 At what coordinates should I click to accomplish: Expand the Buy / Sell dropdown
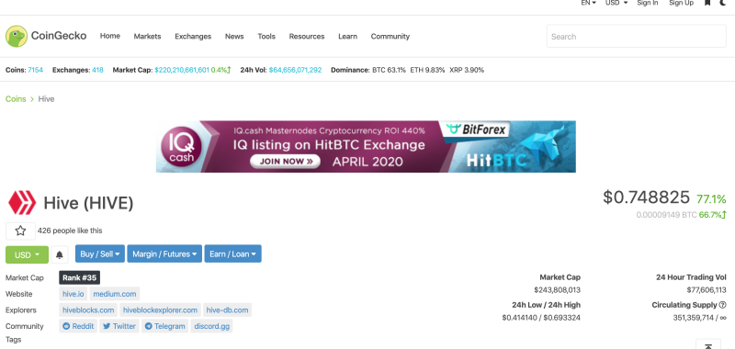pyautogui.click(x=100, y=253)
